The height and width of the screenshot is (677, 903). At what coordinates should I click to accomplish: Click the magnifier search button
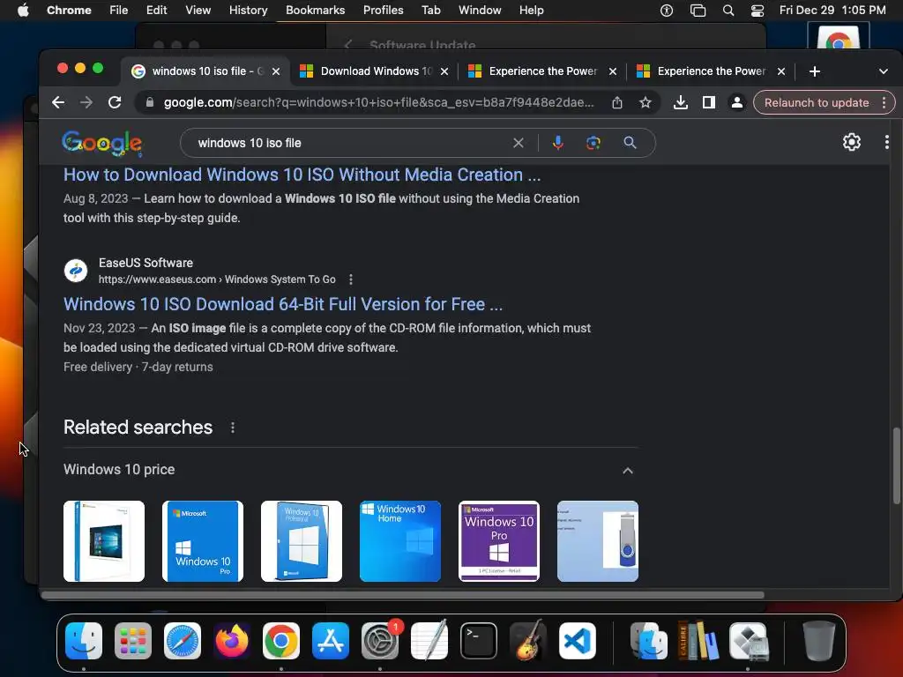[630, 143]
